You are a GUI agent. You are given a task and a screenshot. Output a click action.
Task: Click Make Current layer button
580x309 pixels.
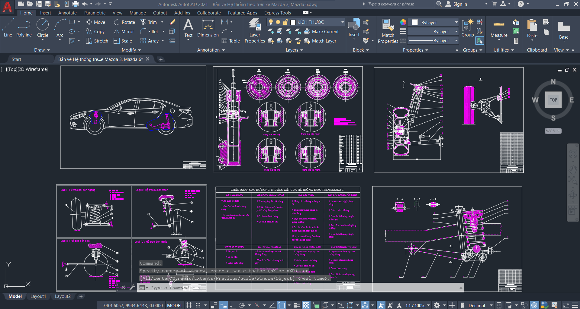(321, 31)
